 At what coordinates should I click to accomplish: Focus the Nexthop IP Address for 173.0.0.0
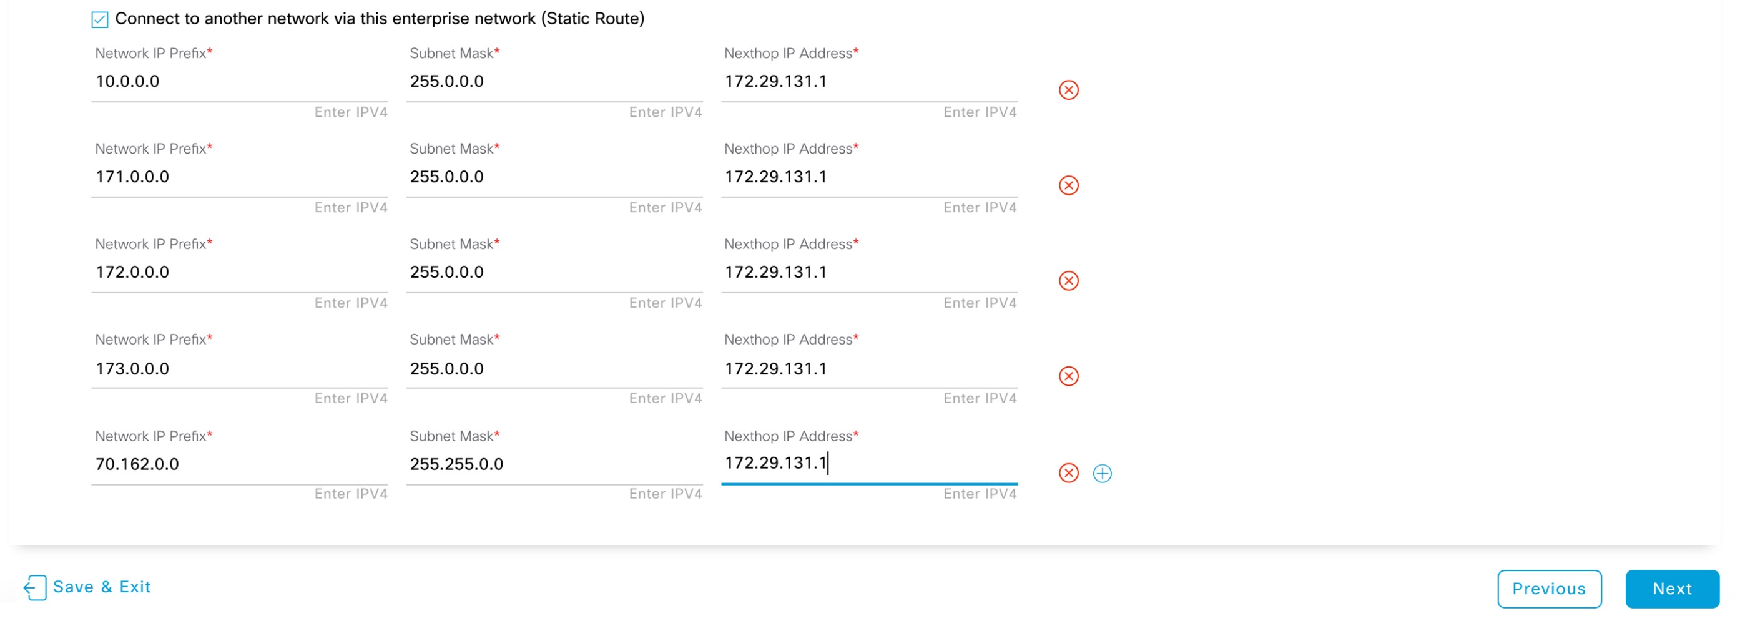point(868,369)
